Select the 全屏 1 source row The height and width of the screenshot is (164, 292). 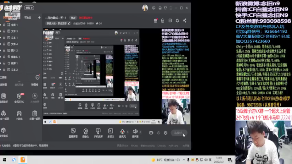click(x=21, y=25)
